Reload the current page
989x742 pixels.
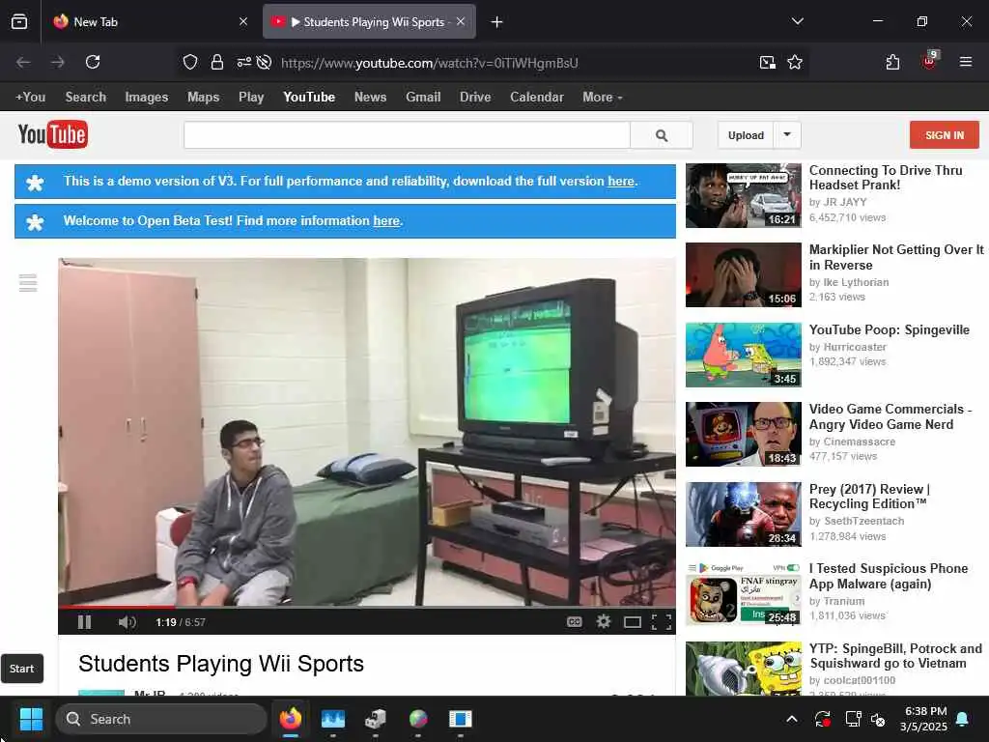[x=93, y=62]
